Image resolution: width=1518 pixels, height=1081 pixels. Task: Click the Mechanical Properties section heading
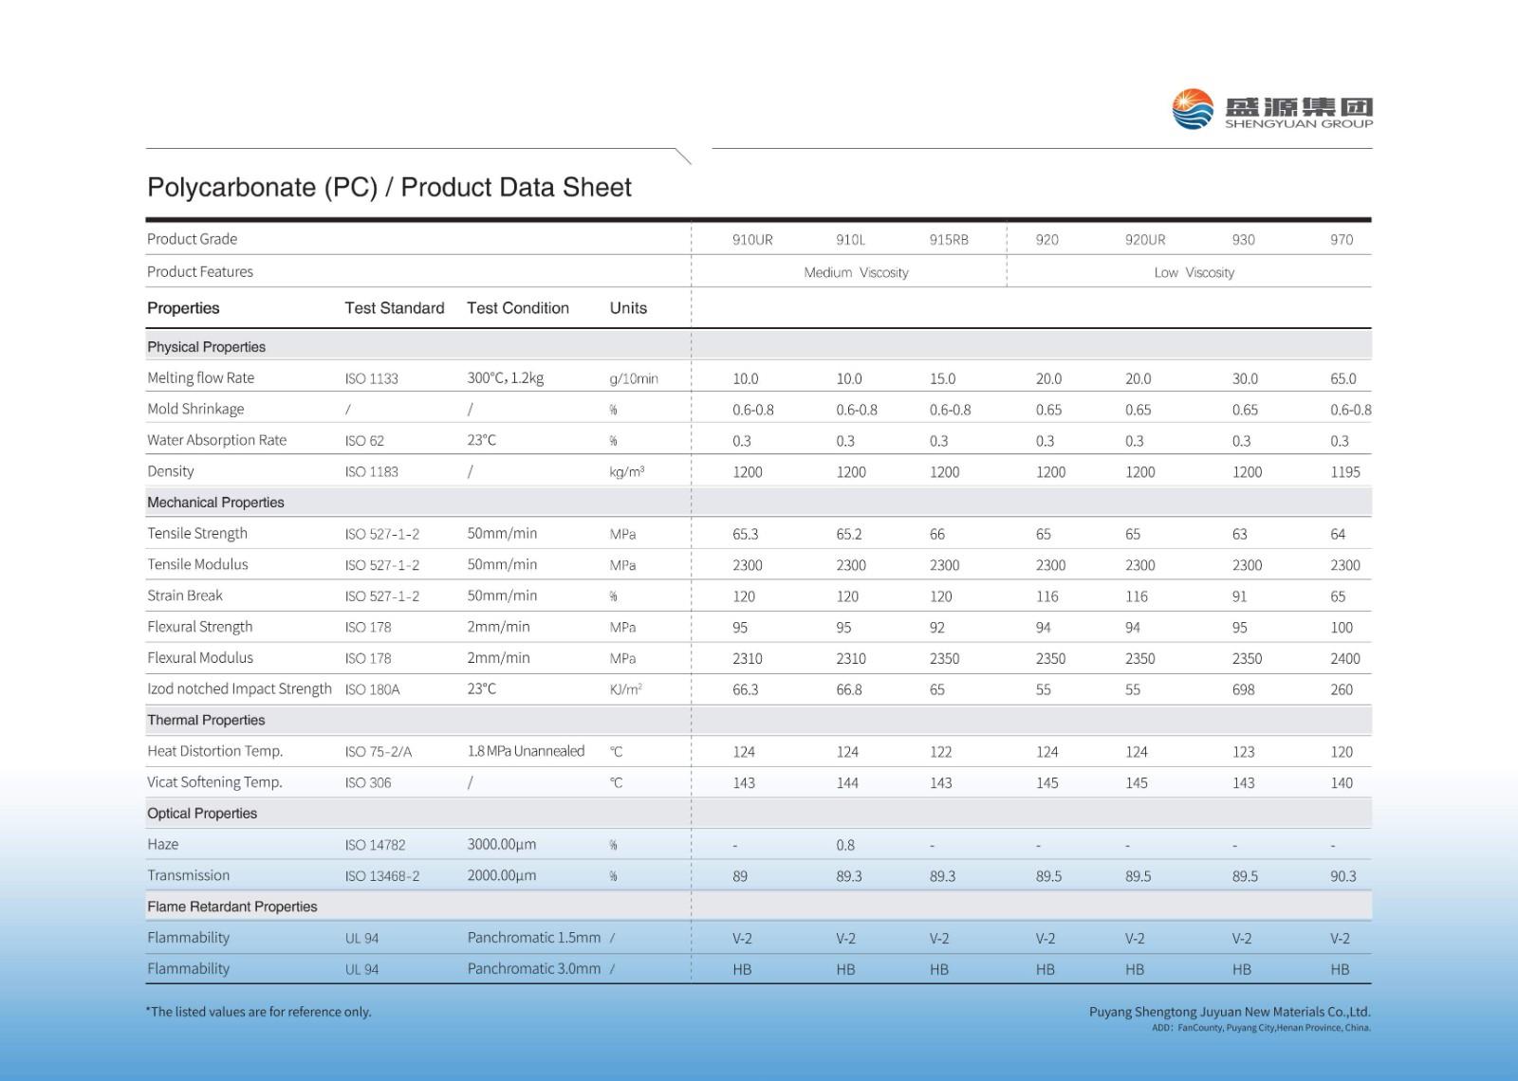coord(215,503)
